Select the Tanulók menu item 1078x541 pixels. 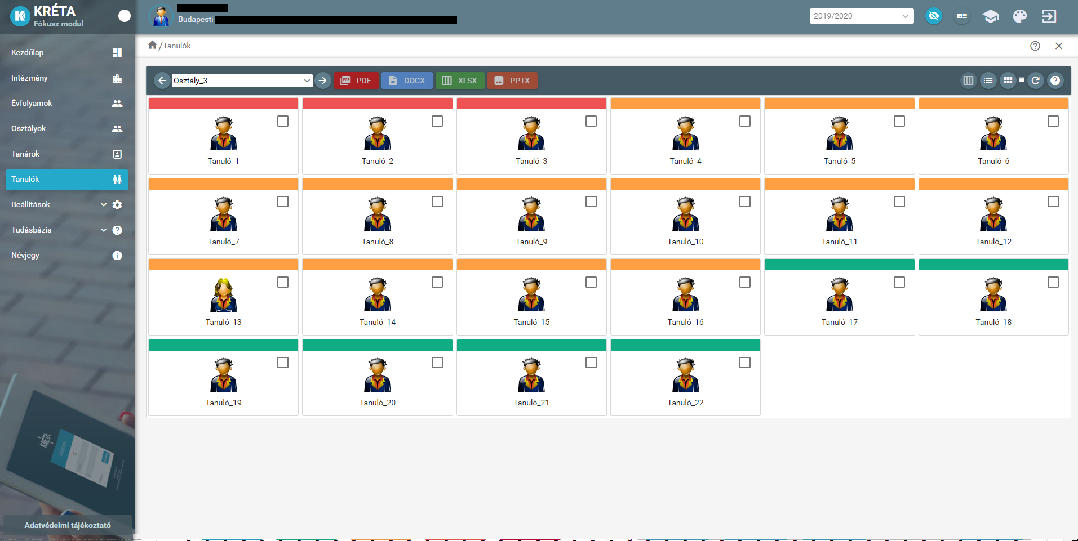67,179
